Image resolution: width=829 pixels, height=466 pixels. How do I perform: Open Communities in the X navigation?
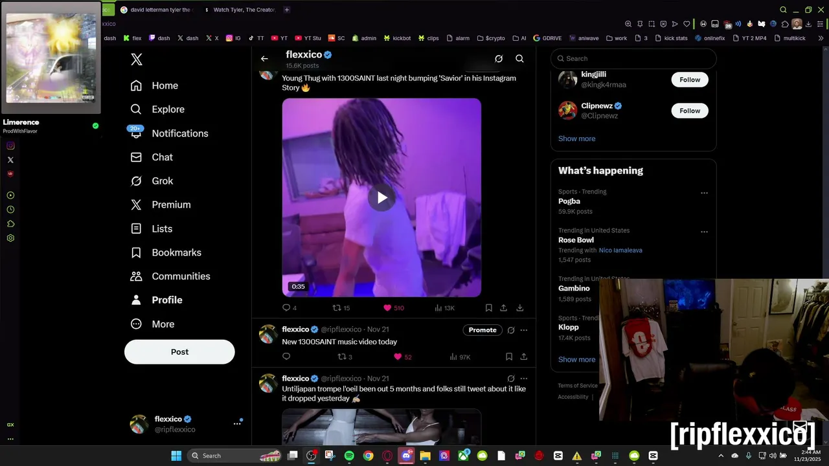tap(170, 276)
